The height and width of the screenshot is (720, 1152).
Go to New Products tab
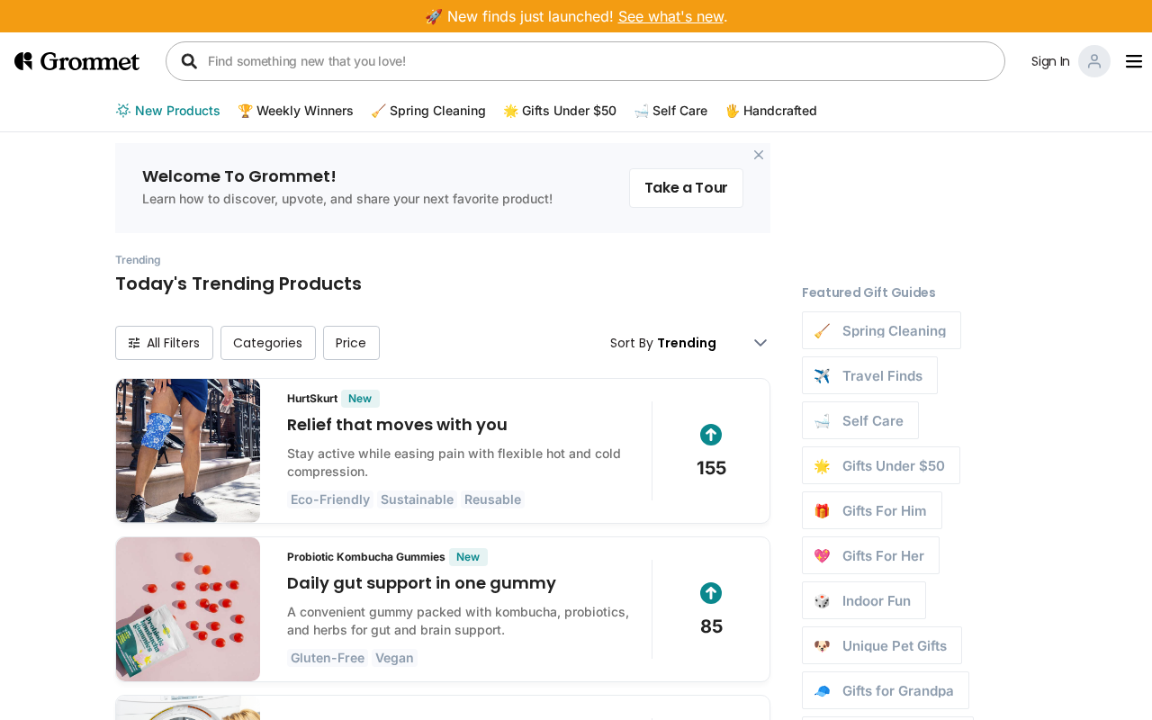pyautogui.click(x=168, y=111)
